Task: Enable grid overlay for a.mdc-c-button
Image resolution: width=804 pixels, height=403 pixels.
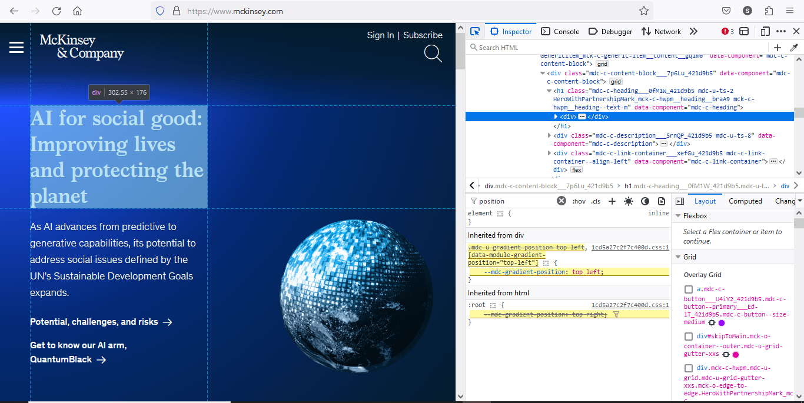Action: coord(689,289)
